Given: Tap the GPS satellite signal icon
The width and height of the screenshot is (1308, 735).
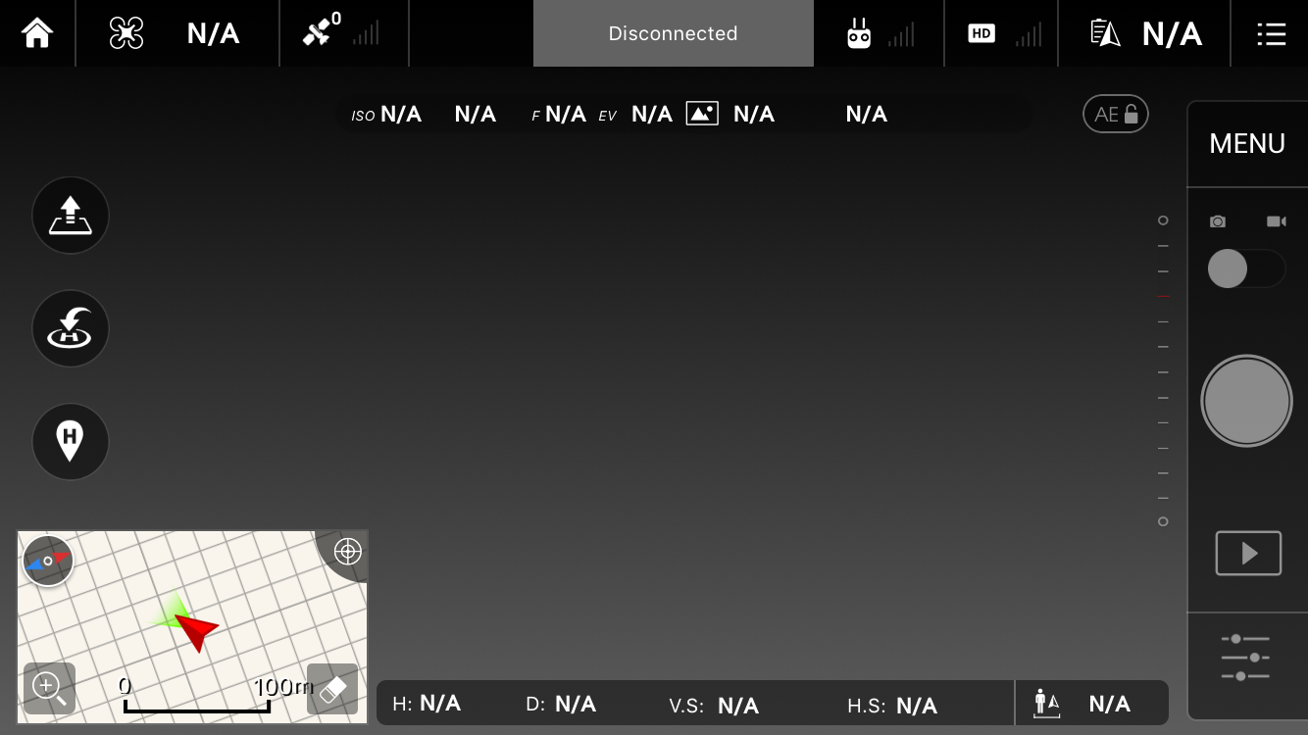Looking at the screenshot, I should [x=318, y=31].
